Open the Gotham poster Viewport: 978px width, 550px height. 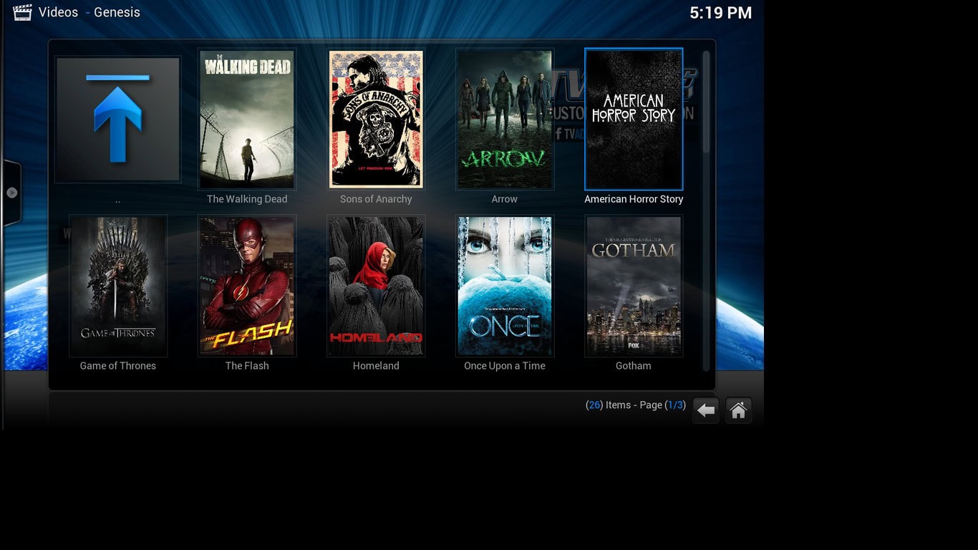[x=634, y=286]
